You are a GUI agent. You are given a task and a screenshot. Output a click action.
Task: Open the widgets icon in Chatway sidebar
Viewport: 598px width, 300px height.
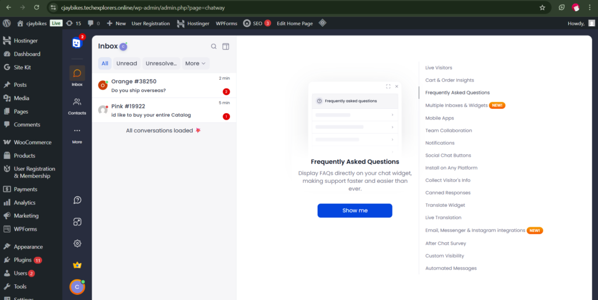point(77,222)
